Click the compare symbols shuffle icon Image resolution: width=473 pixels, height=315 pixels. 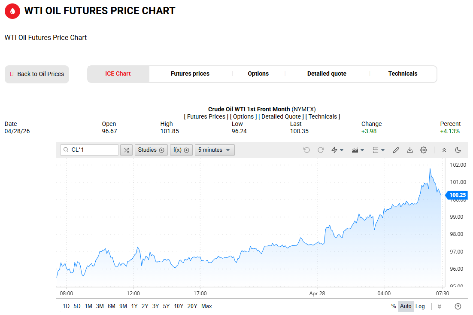click(x=126, y=150)
